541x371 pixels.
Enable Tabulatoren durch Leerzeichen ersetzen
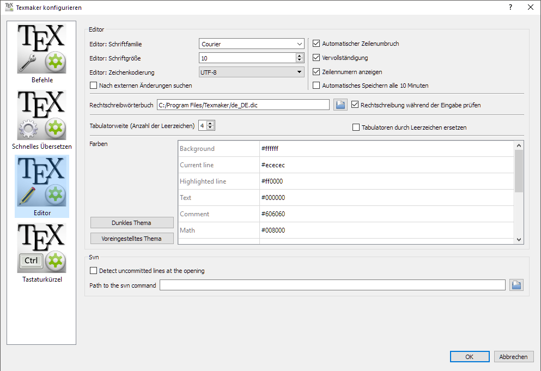click(x=356, y=127)
